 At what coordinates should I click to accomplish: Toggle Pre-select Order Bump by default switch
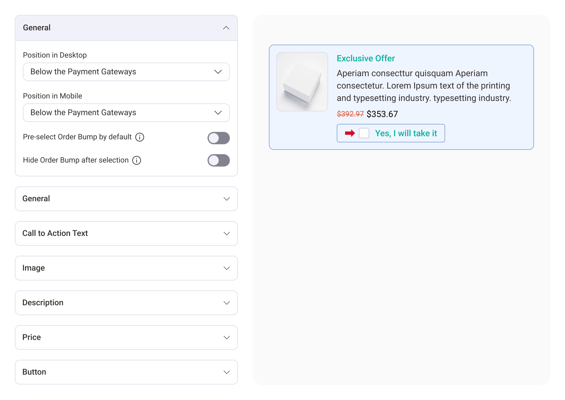coord(219,138)
